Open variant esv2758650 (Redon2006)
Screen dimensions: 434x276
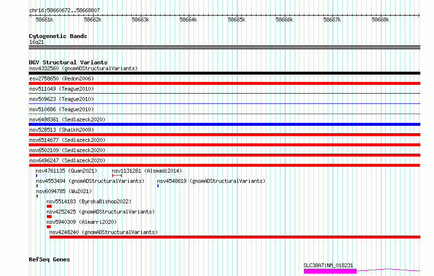pyautogui.click(x=61, y=79)
